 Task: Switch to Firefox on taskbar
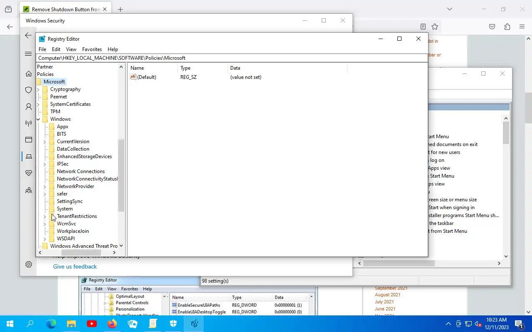(x=112, y=324)
